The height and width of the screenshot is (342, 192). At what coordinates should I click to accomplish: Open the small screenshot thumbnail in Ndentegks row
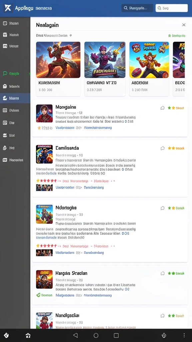point(44,253)
